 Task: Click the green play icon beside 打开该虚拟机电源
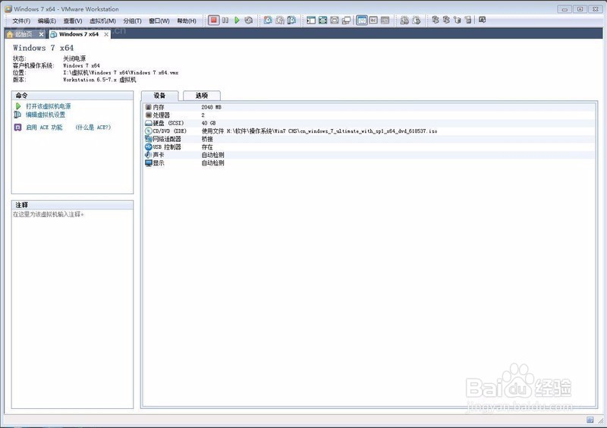pyautogui.click(x=17, y=106)
